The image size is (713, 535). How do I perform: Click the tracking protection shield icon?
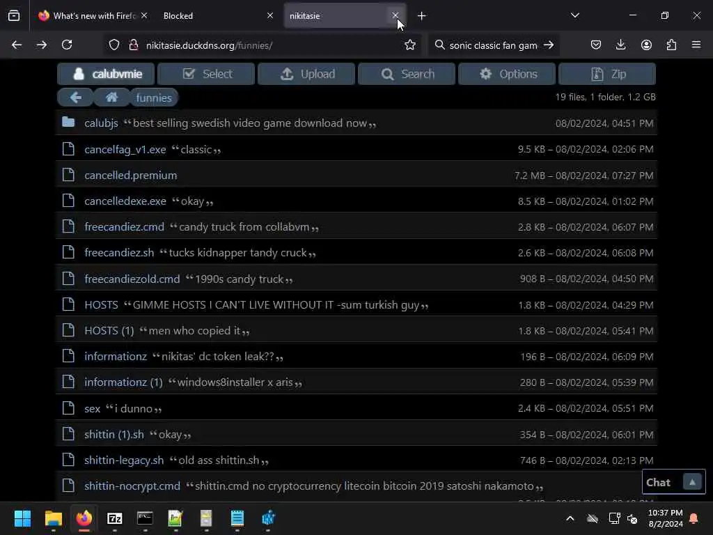tap(114, 45)
